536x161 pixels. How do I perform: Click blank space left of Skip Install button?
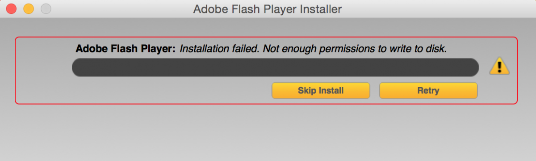(x=170, y=90)
